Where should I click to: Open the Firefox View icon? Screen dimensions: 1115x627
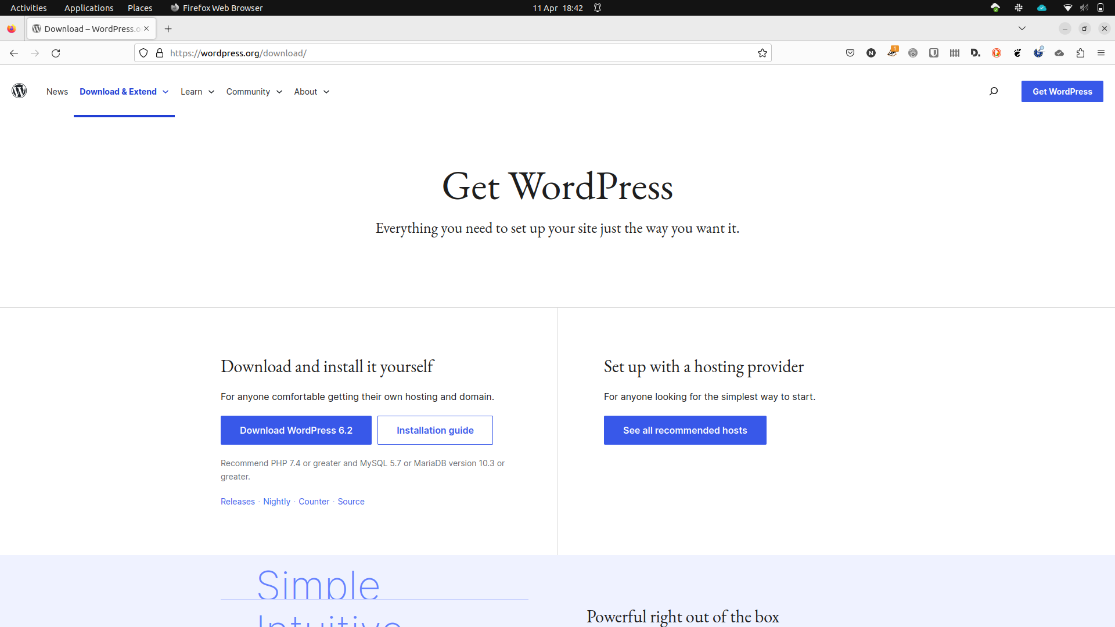(x=12, y=28)
